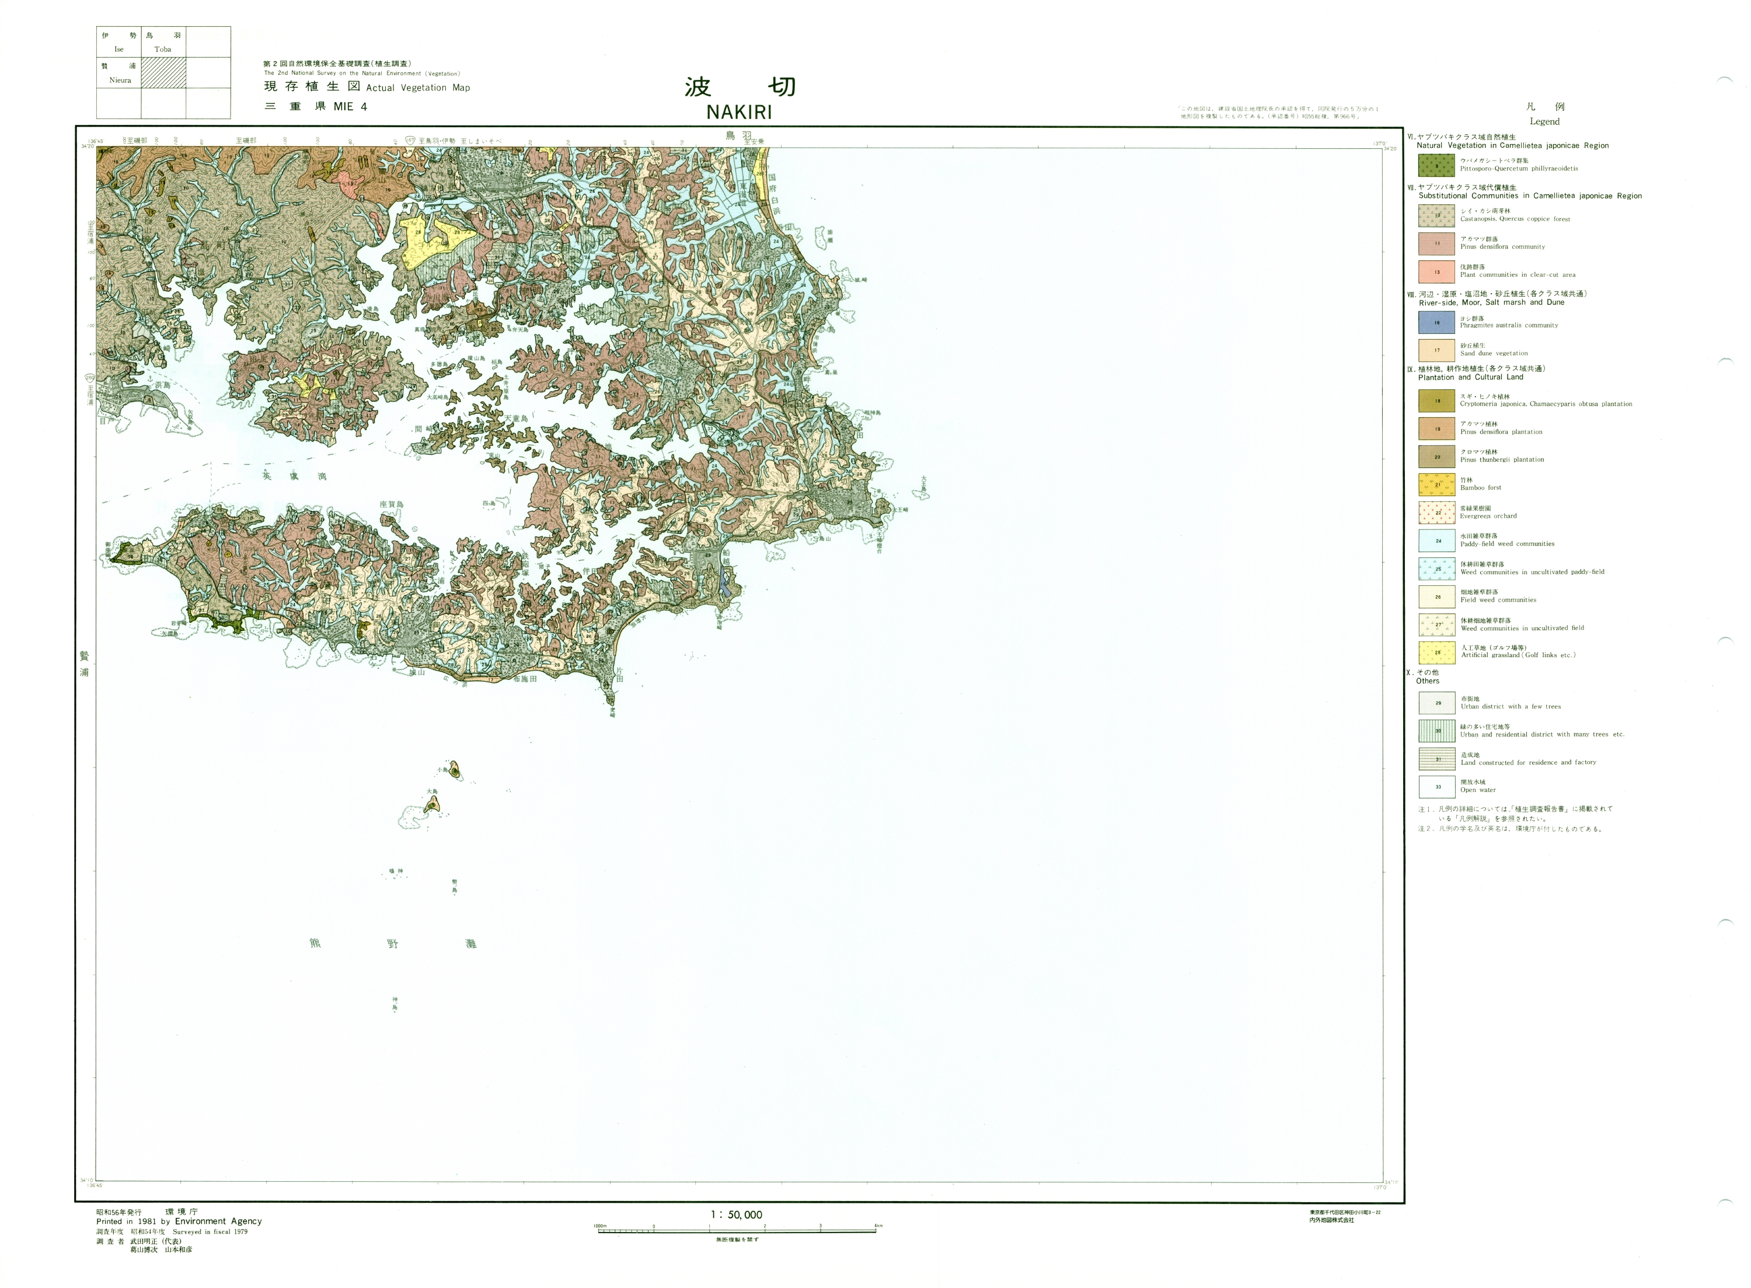Choose the Pinus thunbergii plantation swatch
Viewport: 1751px width, 1288px height.
click(x=1436, y=457)
